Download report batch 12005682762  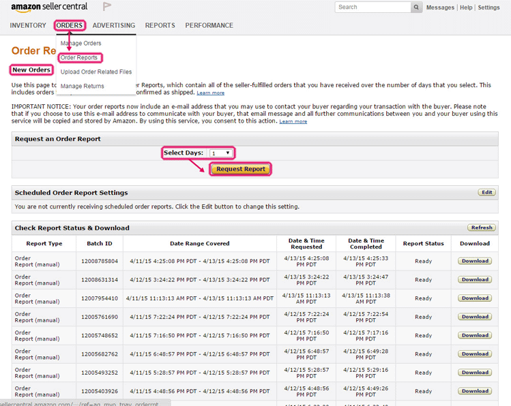tap(475, 354)
